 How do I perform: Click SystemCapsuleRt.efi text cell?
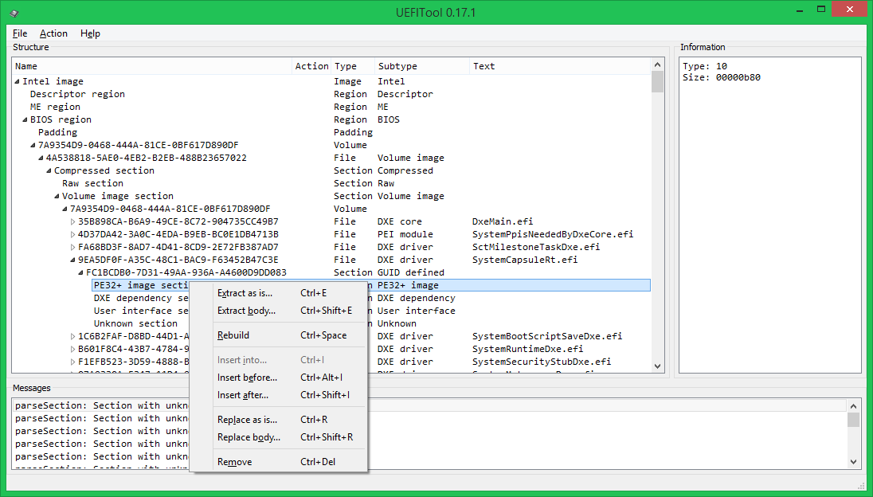pos(524,260)
